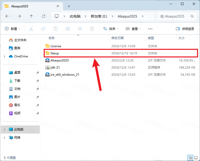Screen dimensions: 200x161
Task: Click date 2024/12/6 13:09 cell
Action: tap(123, 46)
